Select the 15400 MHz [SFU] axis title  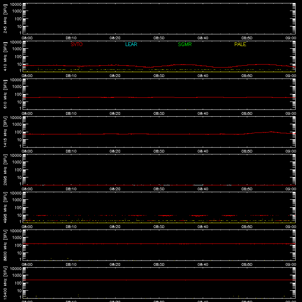coord(5,283)
